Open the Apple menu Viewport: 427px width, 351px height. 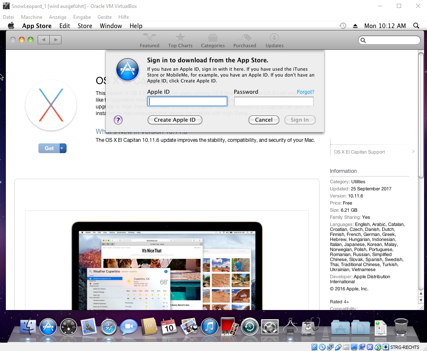point(11,26)
